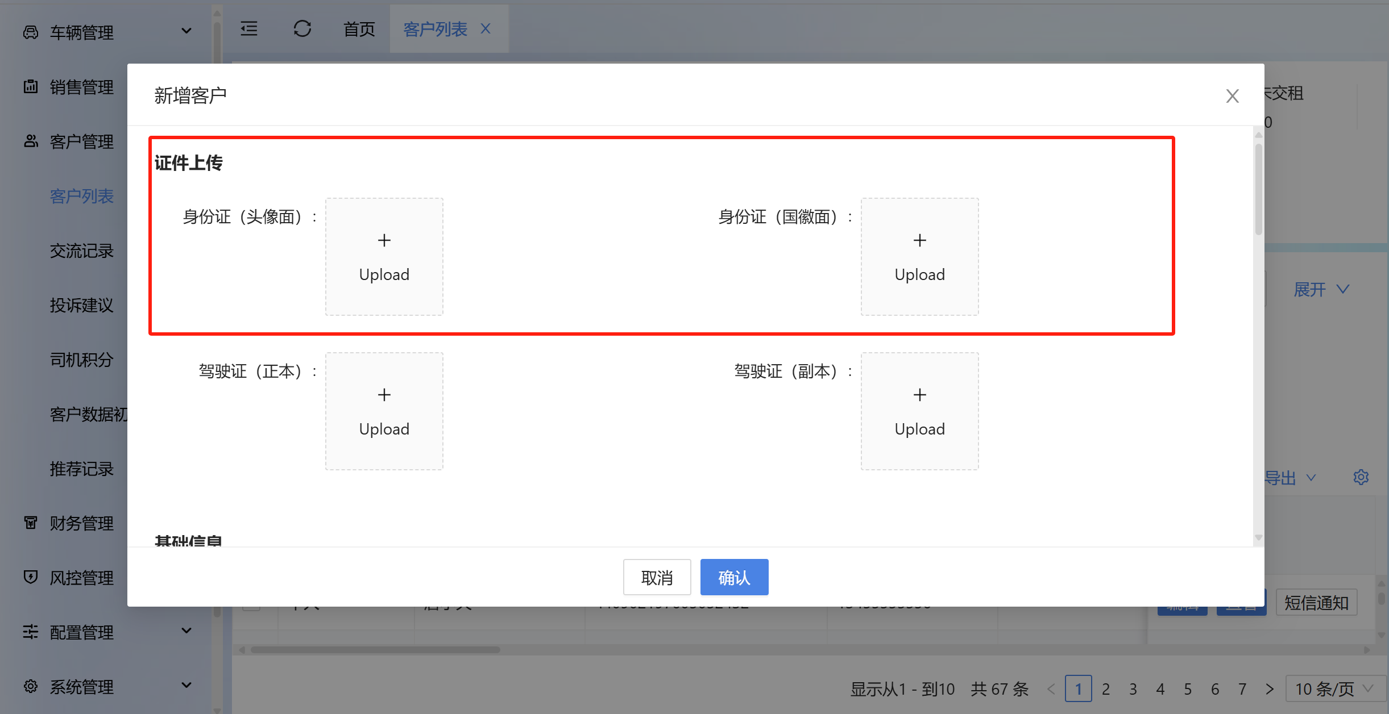Open 交流记录 in the sidebar

coord(82,250)
